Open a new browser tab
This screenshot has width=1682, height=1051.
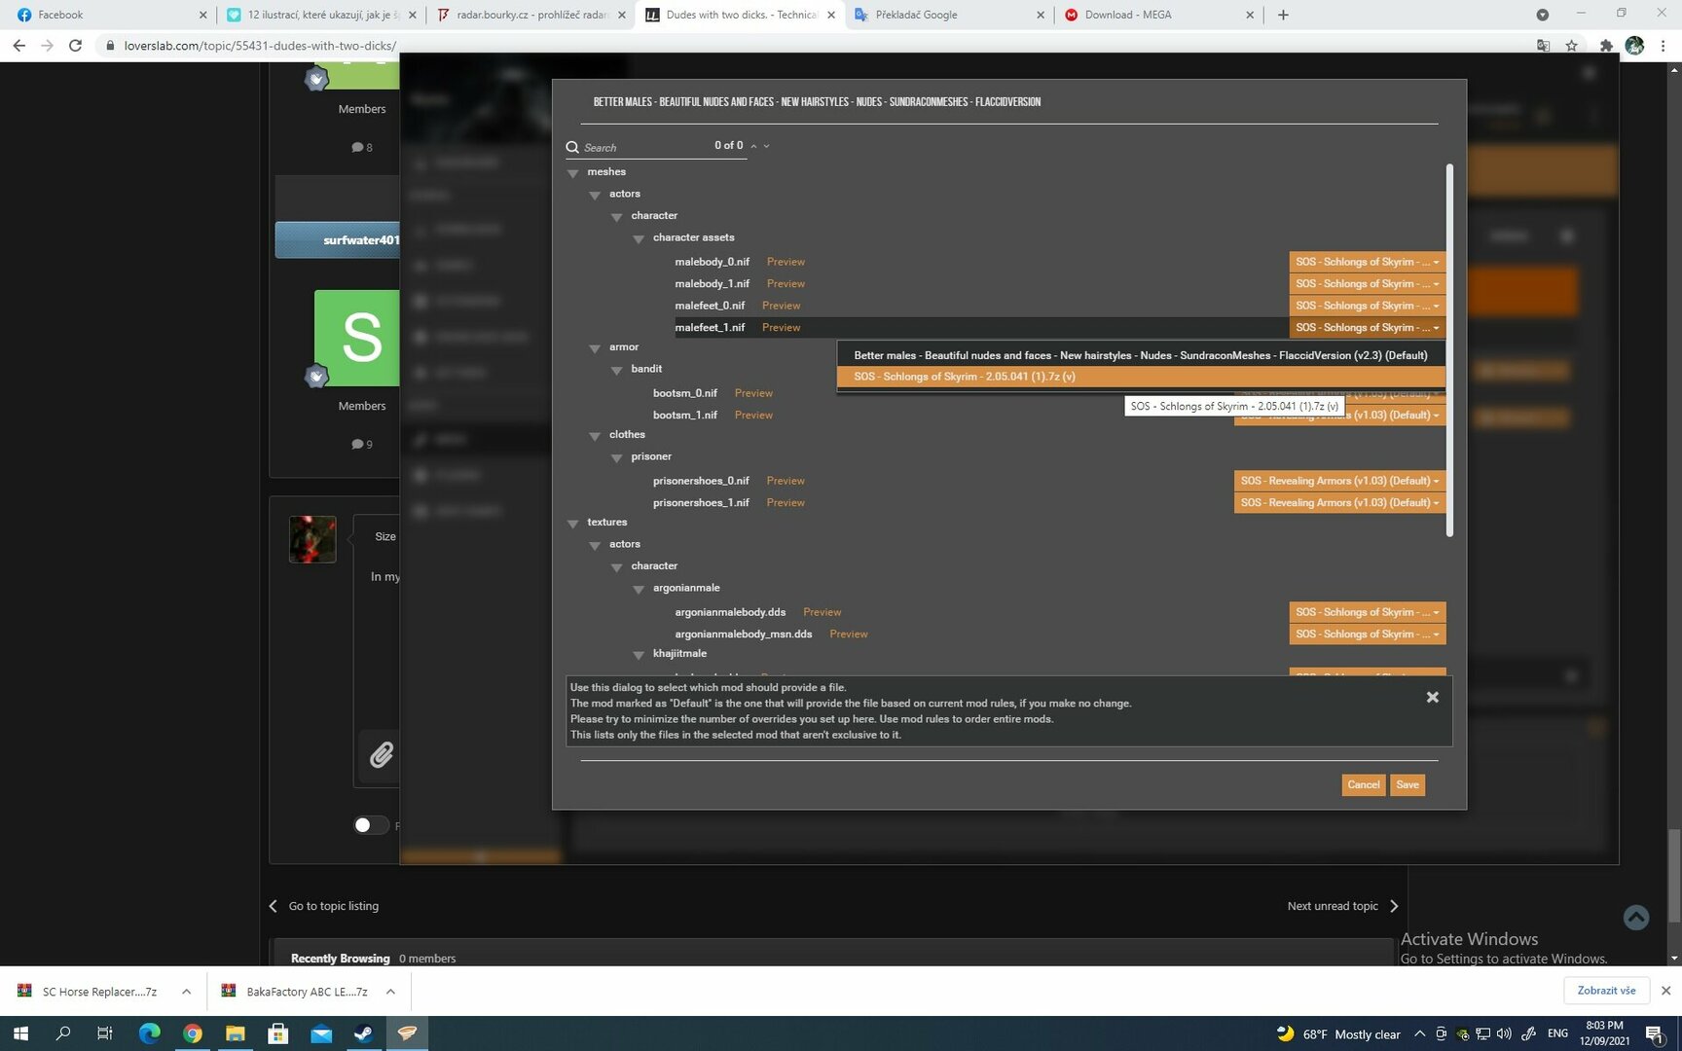tap(1283, 15)
